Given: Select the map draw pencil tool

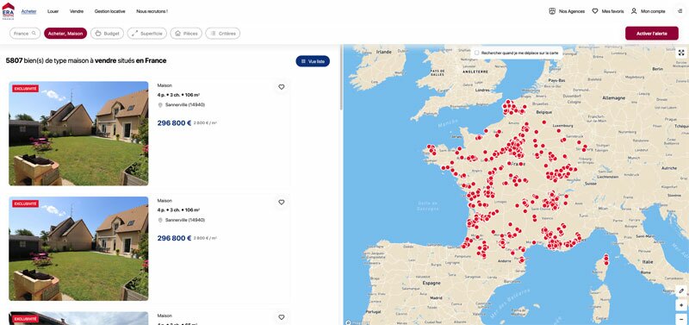Looking at the screenshot, I should 681,291.
